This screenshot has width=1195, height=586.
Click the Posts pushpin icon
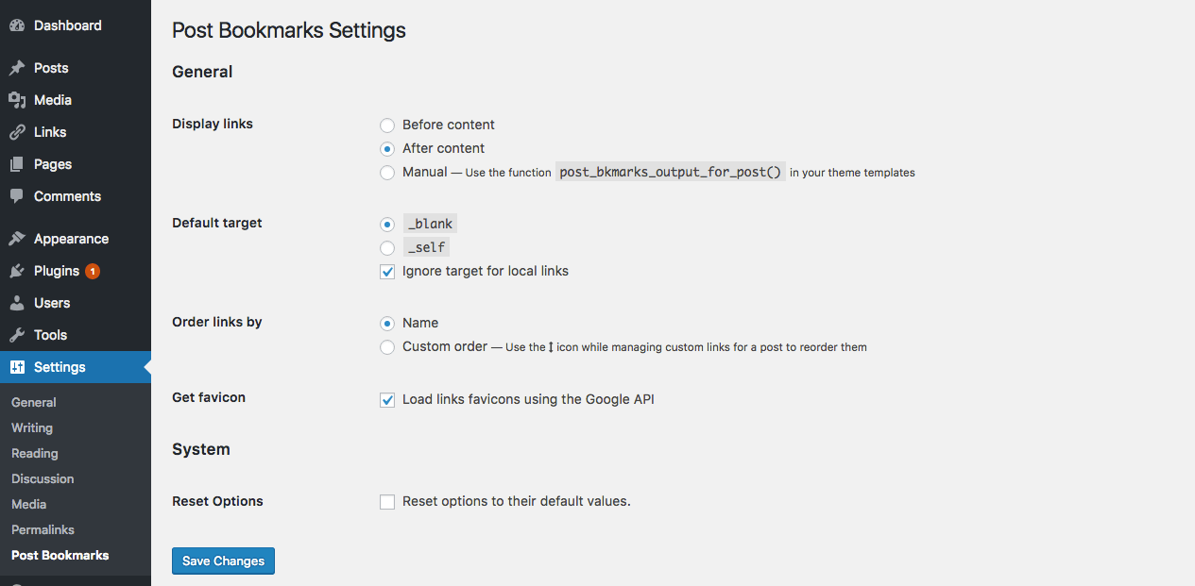pyautogui.click(x=17, y=68)
